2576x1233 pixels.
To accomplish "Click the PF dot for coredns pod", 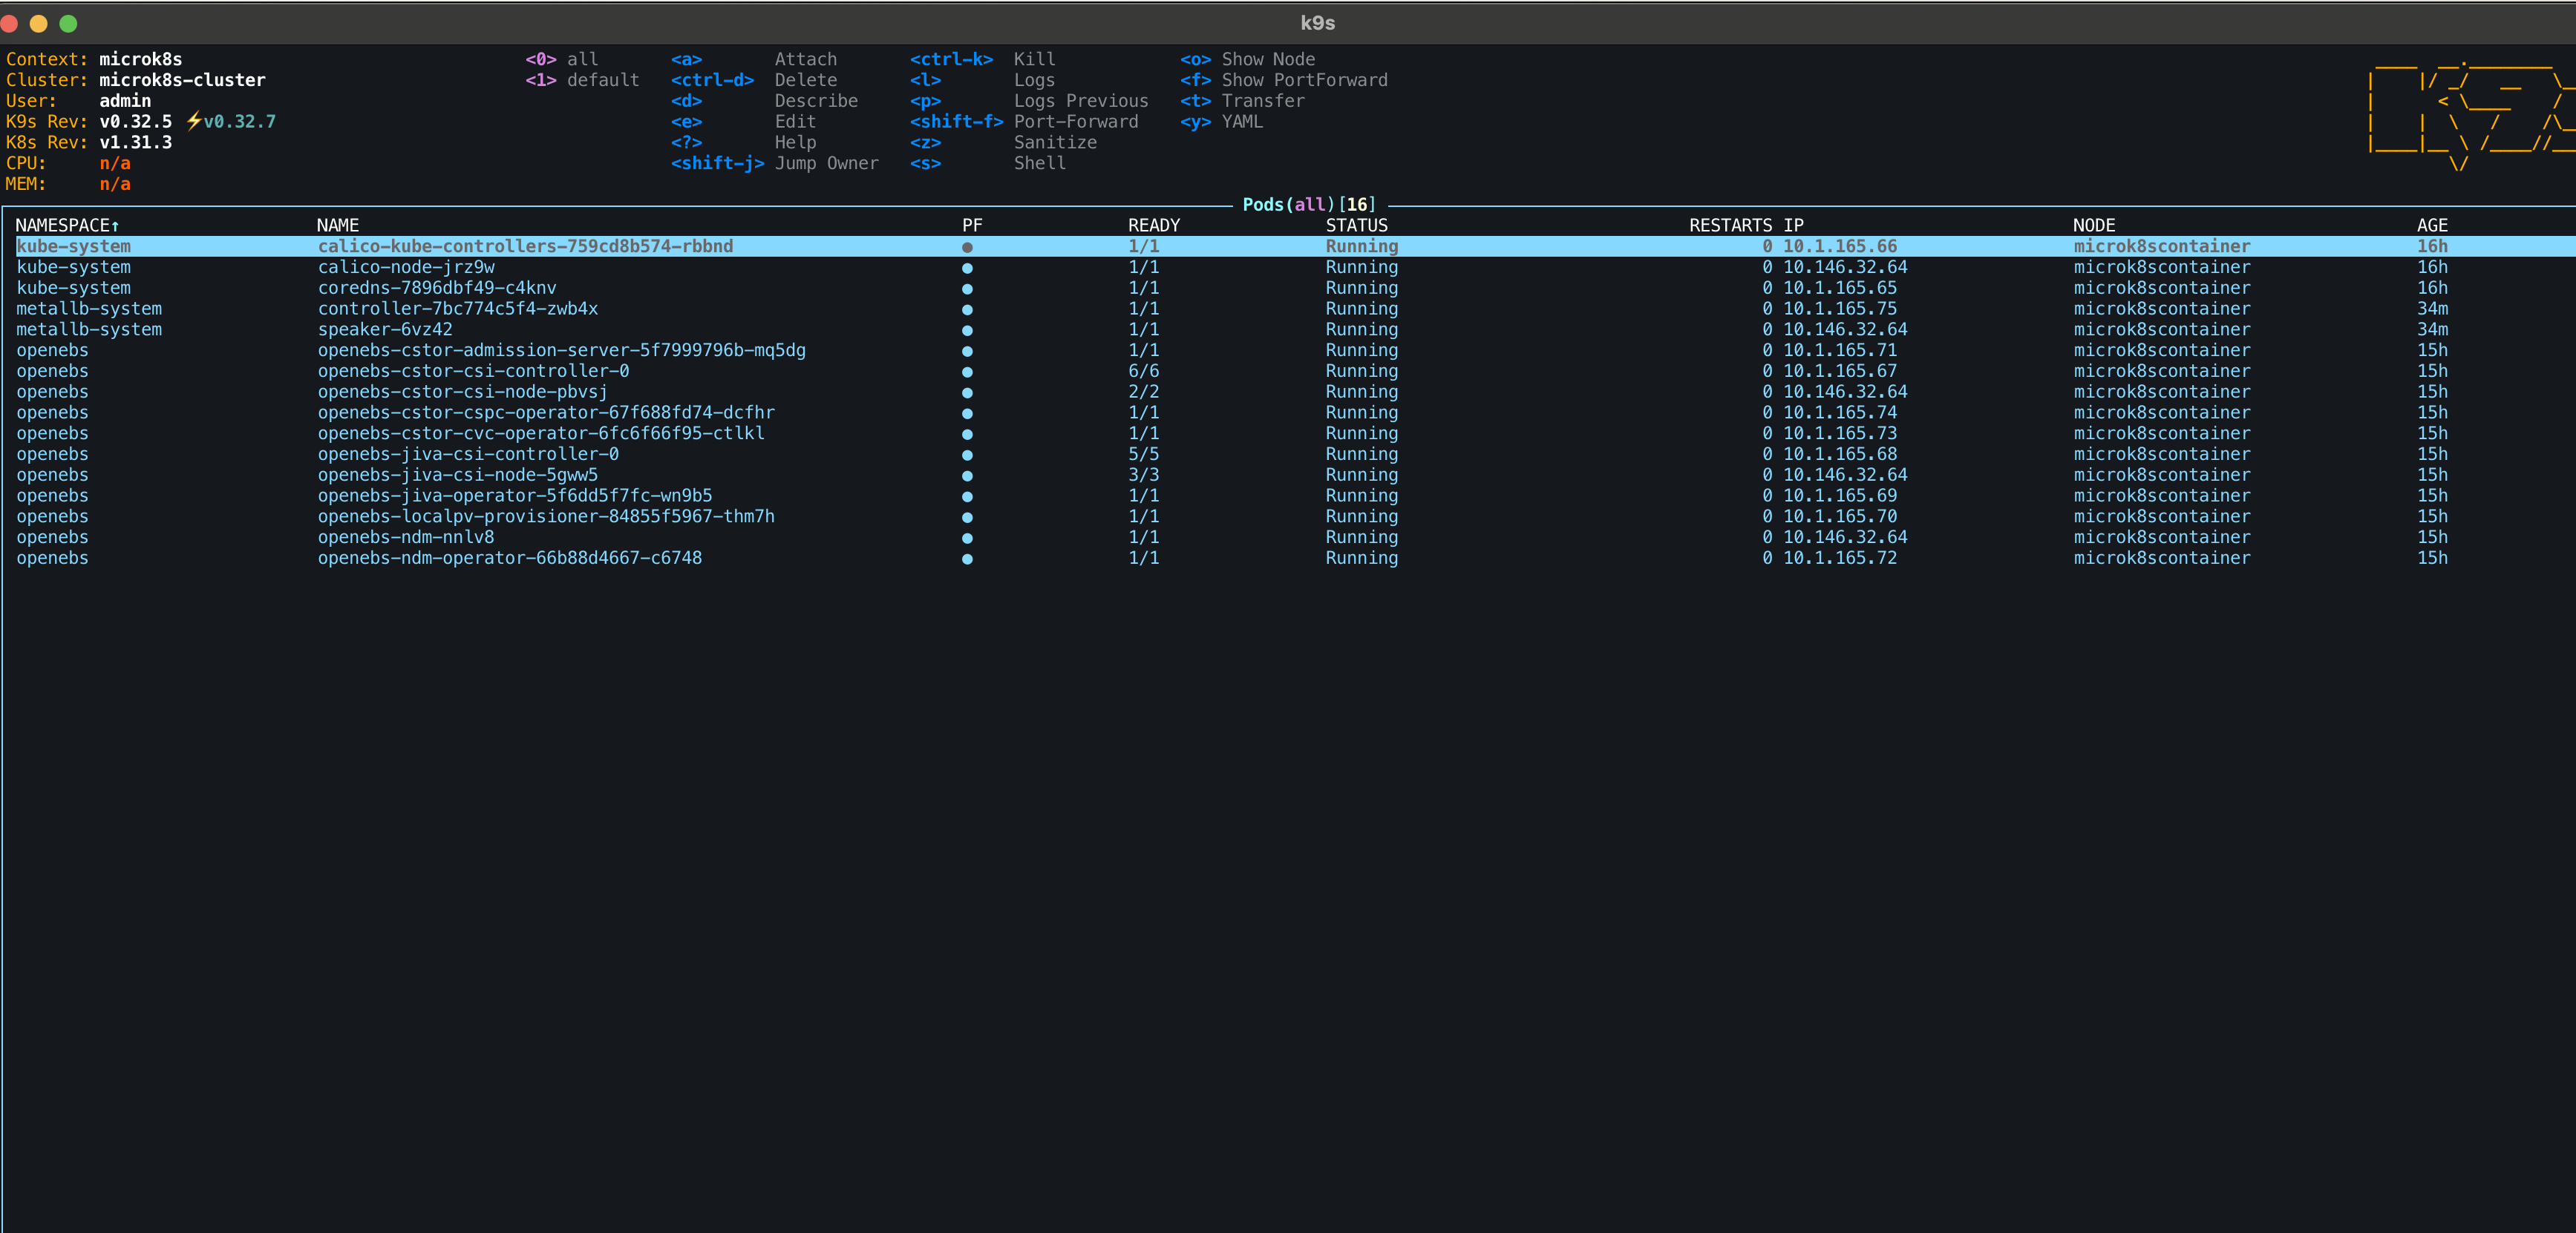I will tap(967, 289).
